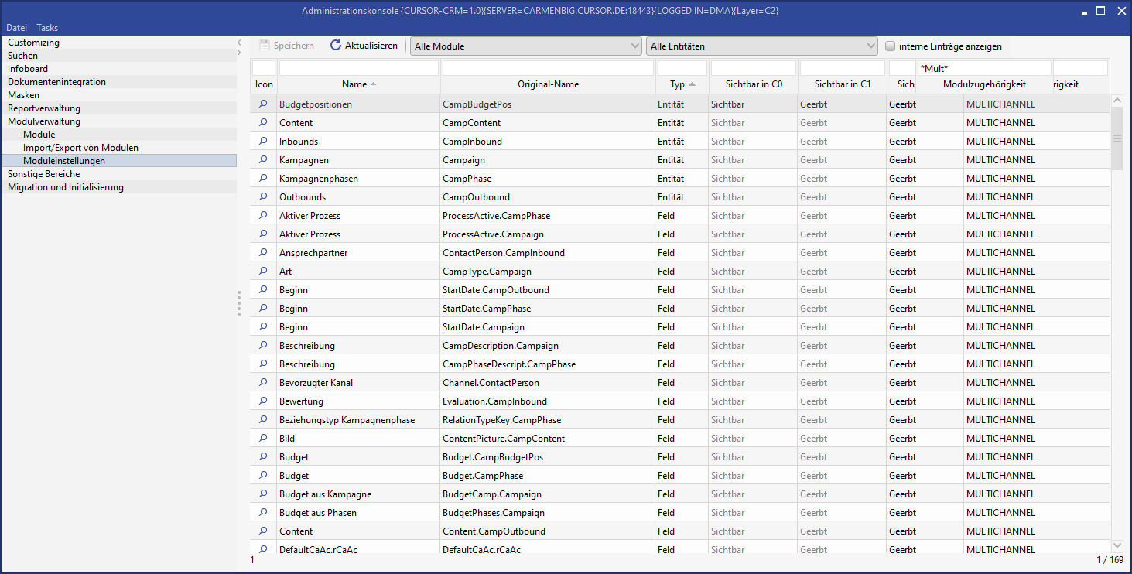Screen dimensions: 1132x574
Task: Click the Aktualisieren refresh icon
Action: [336, 46]
